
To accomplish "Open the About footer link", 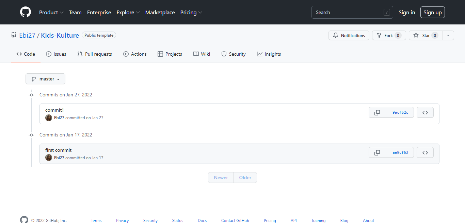I will pyautogui.click(x=368, y=221).
